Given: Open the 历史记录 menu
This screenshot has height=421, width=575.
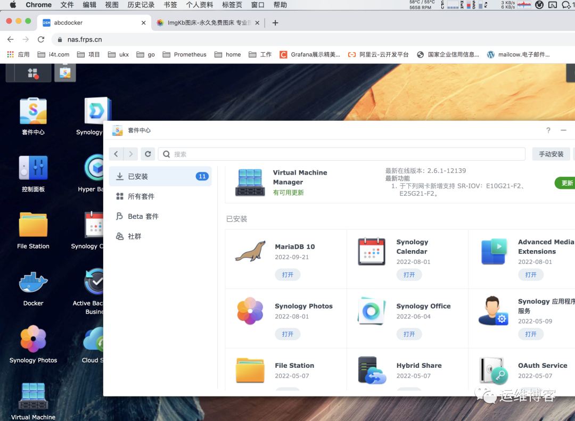Looking at the screenshot, I should pos(141,5).
